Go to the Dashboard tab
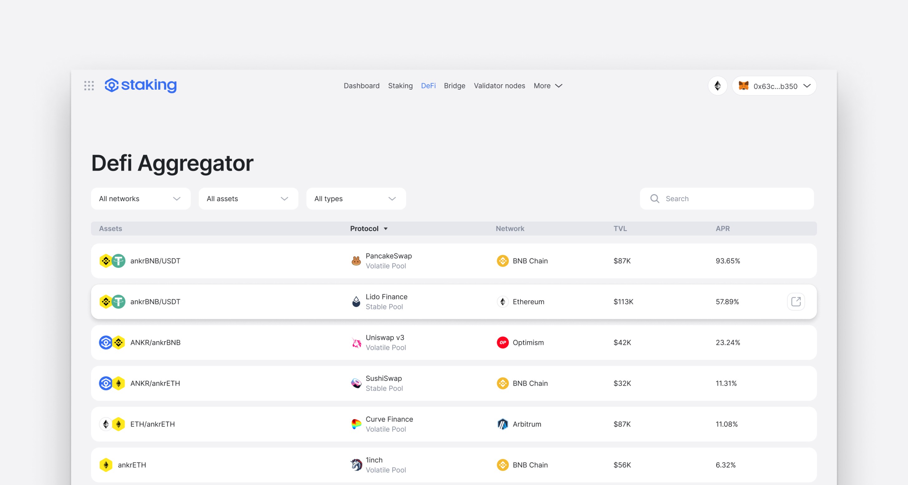Image resolution: width=908 pixels, height=485 pixels. (x=361, y=86)
